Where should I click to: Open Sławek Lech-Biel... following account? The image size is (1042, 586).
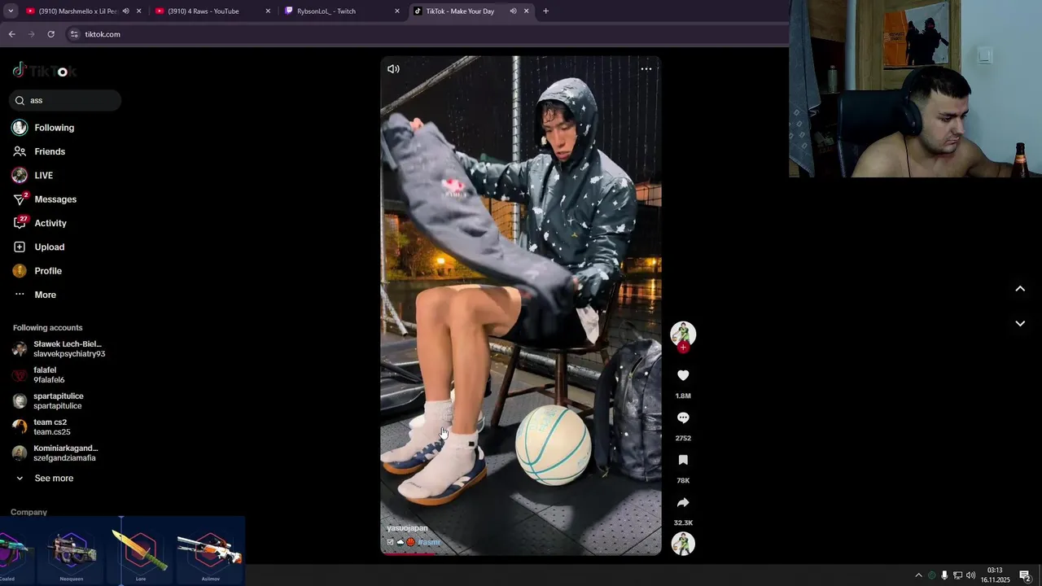pos(68,349)
